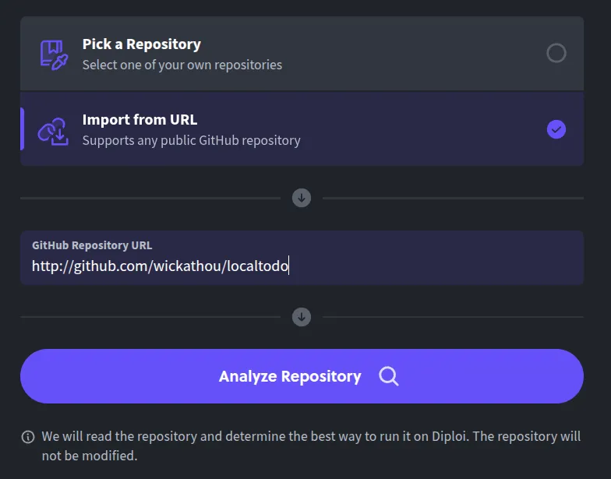Place cursor on "wickathou" in the URL

tap(190, 266)
